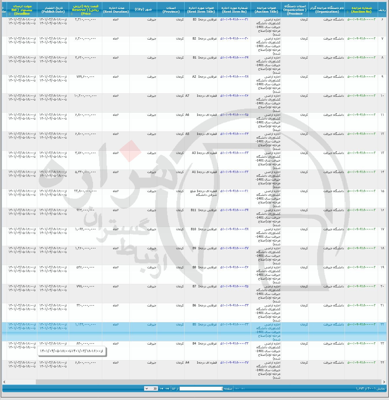Open rent item number link for B3 row
The height and width of the screenshot is (400, 389).
(234, 19)
